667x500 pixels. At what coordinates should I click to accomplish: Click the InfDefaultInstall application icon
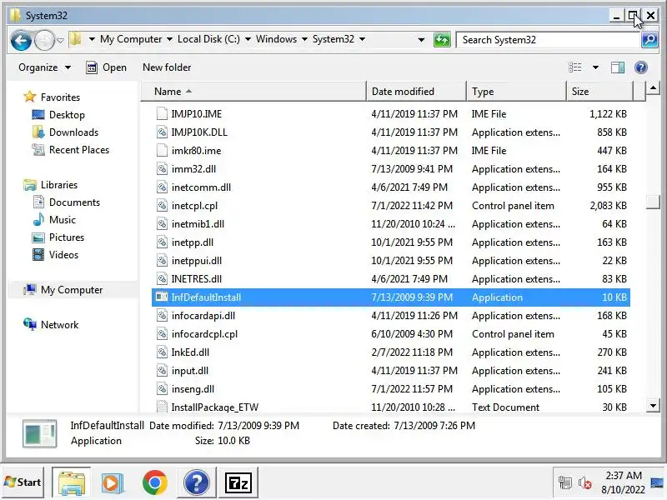pos(162,297)
